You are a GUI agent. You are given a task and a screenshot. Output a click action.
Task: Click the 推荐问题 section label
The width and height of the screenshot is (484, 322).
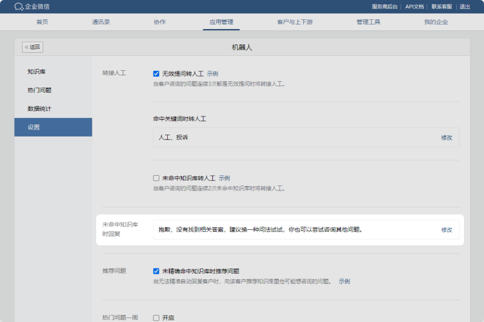tap(114, 271)
